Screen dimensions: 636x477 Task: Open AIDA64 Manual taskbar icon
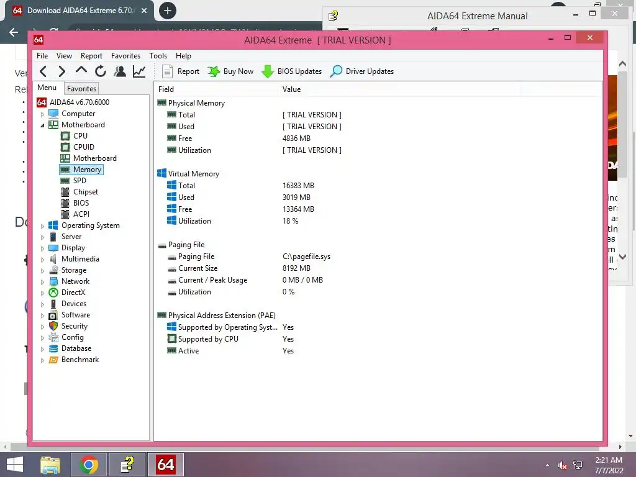pos(127,465)
